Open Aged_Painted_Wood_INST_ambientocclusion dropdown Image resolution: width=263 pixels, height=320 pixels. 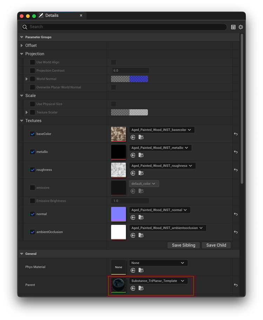pos(168,228)
